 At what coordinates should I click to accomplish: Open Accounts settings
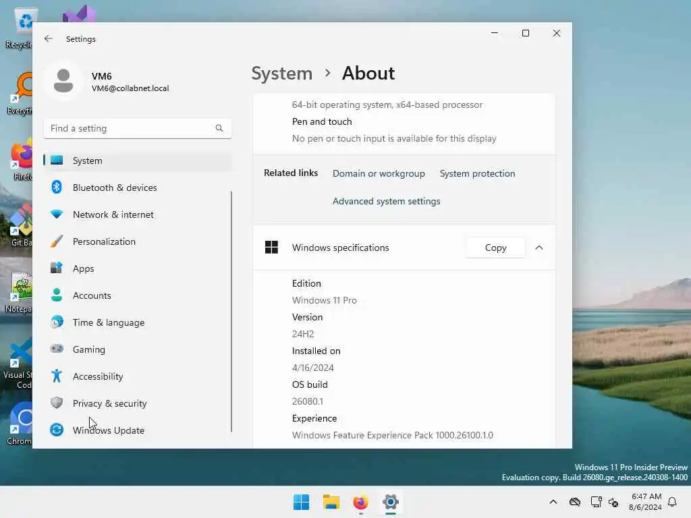tap(138, 295)
